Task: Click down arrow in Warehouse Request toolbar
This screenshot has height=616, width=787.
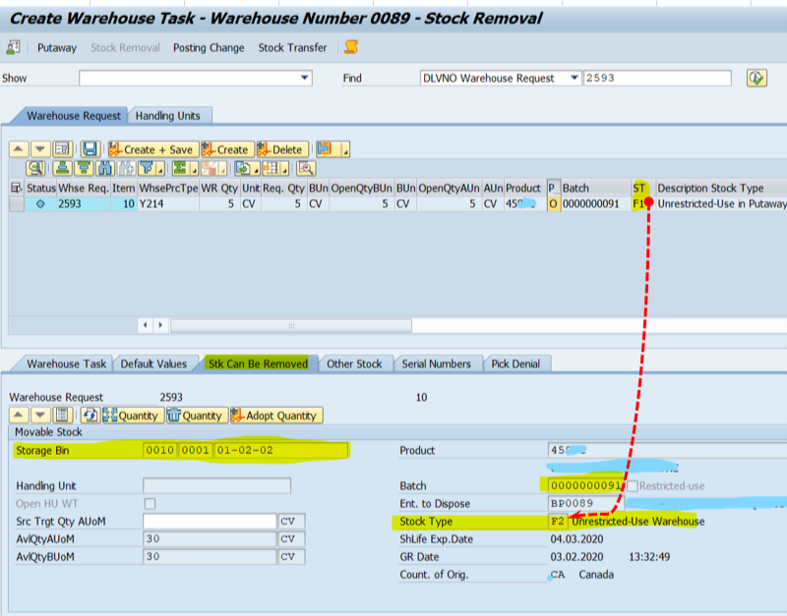Action: 40,149
